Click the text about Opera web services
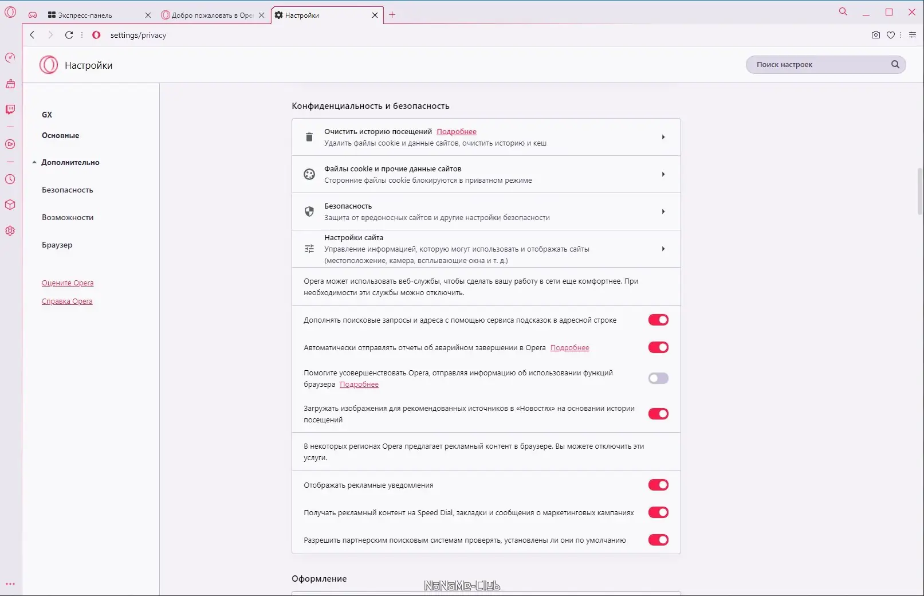This screenshot has height=596, width=924. [471, 287]
